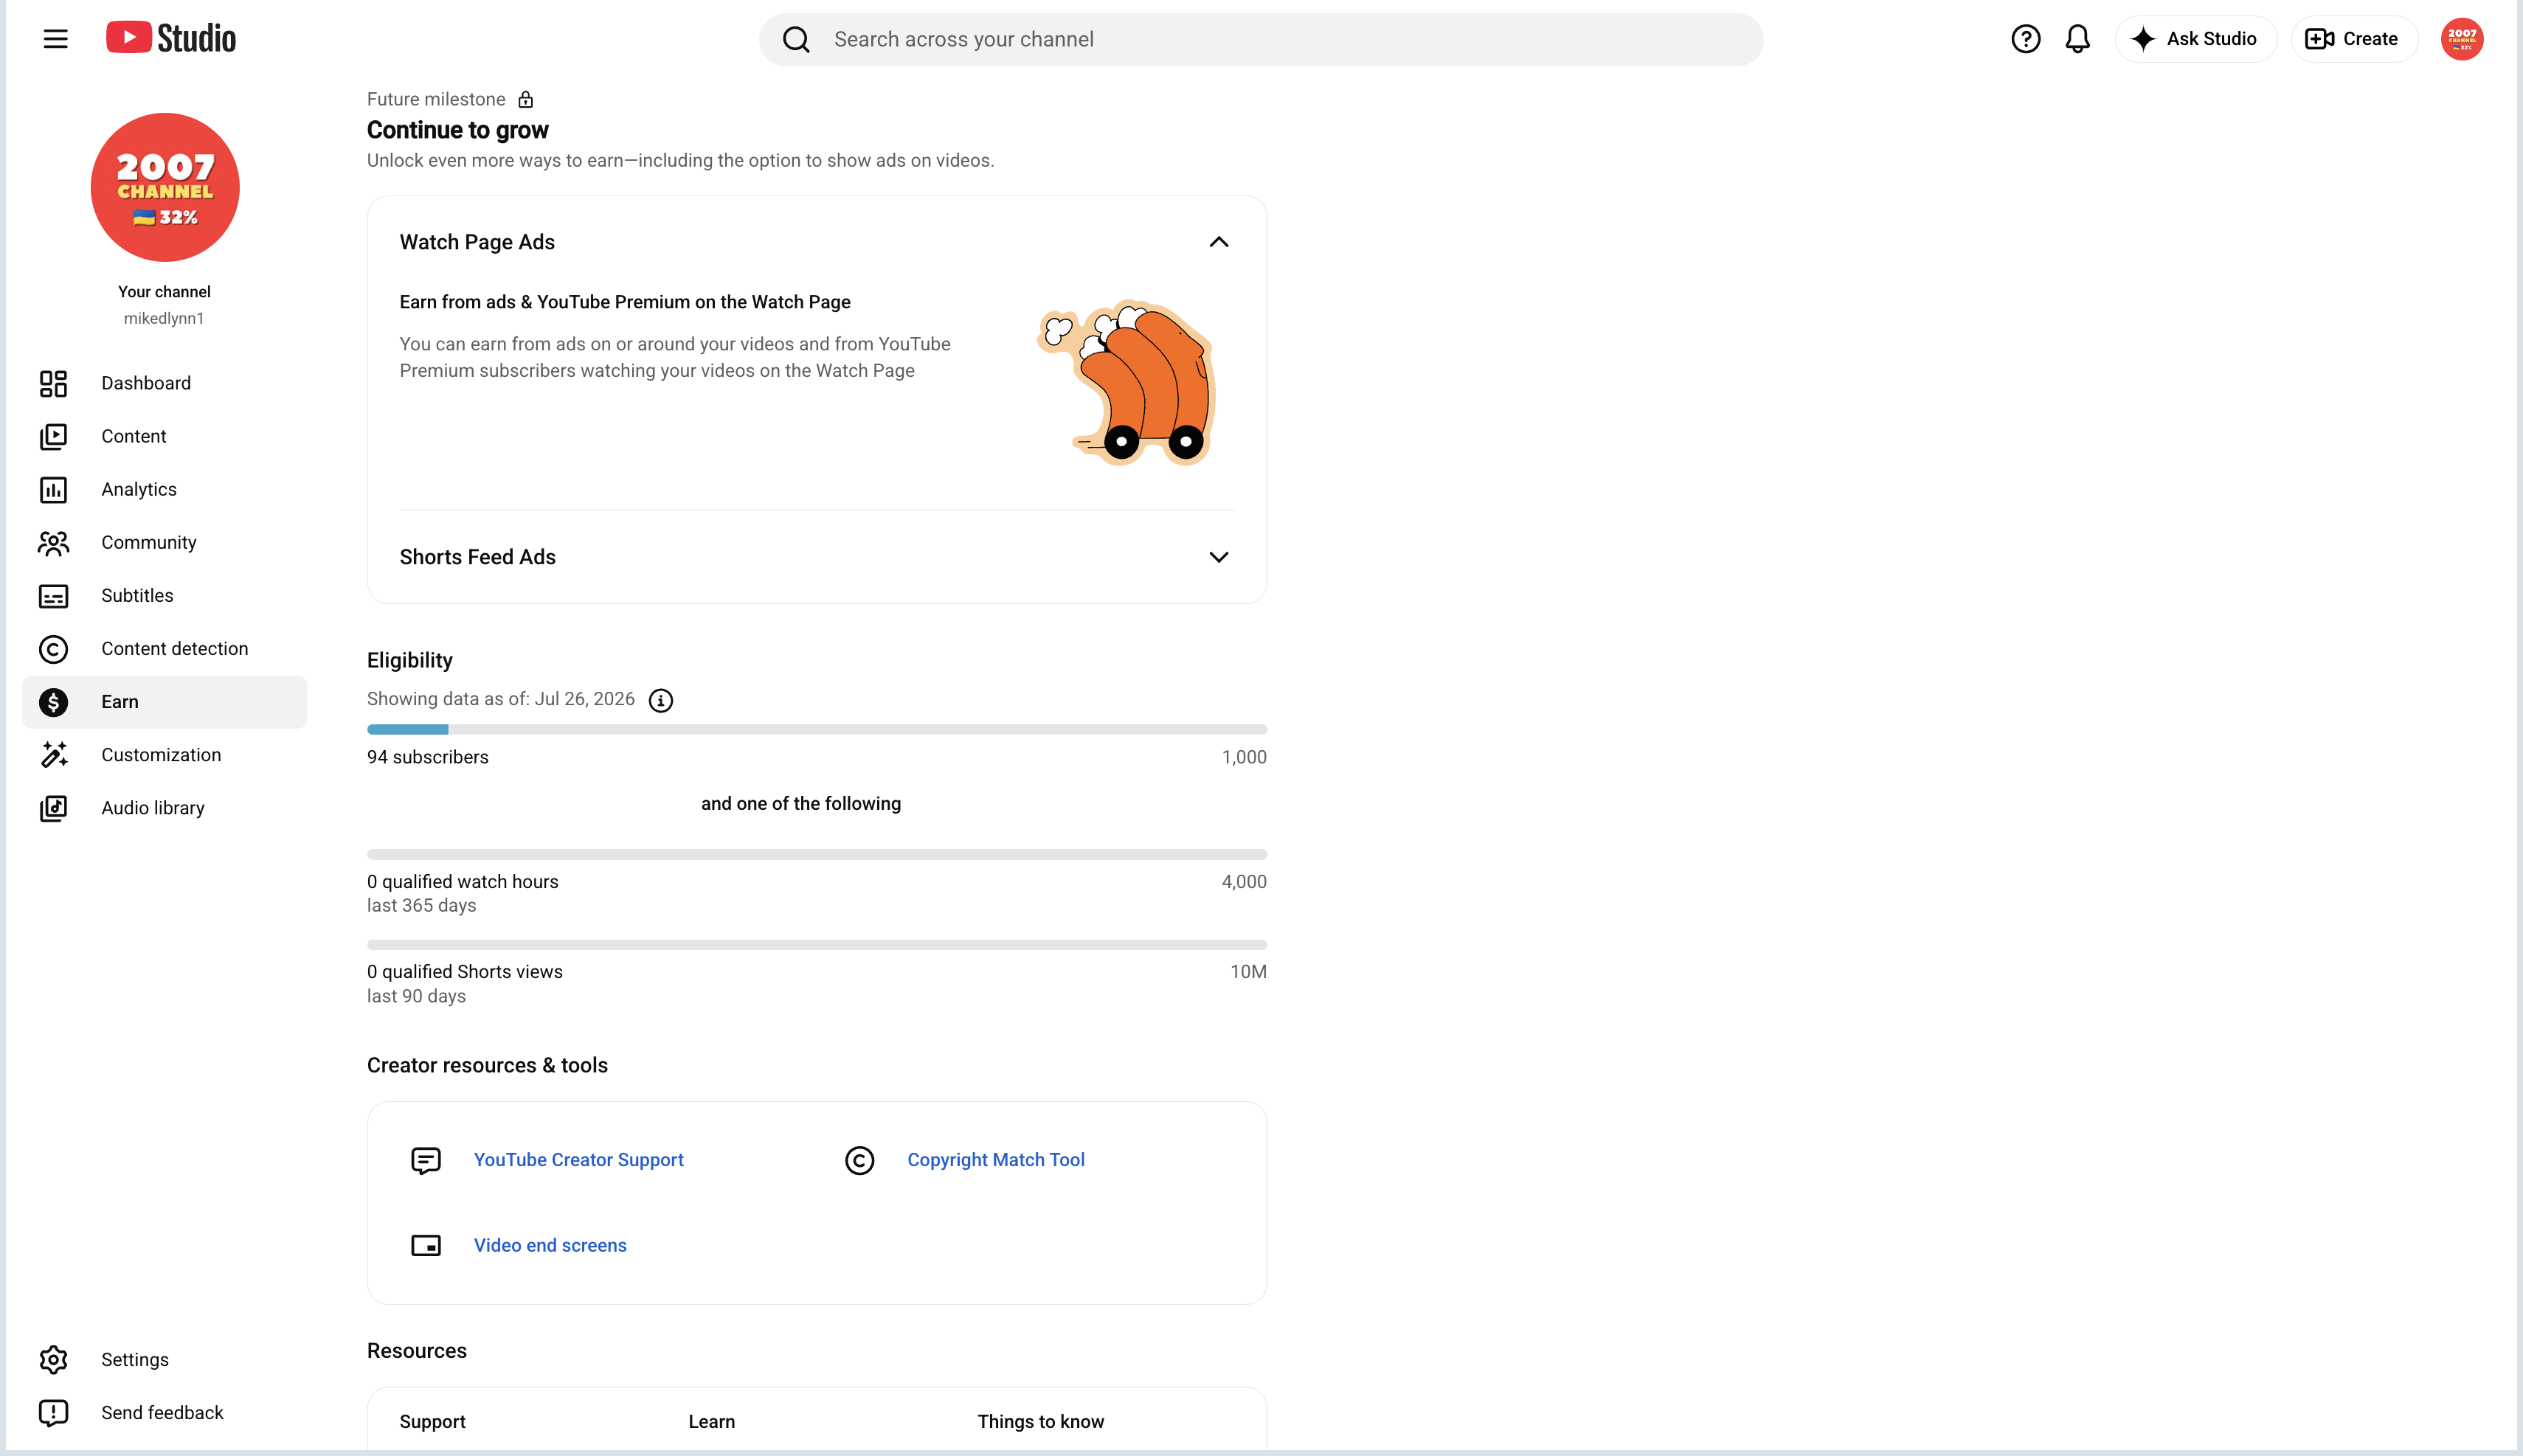Click the Send feedback icon
The image size is (2523, 1456).
[53, 1412]
